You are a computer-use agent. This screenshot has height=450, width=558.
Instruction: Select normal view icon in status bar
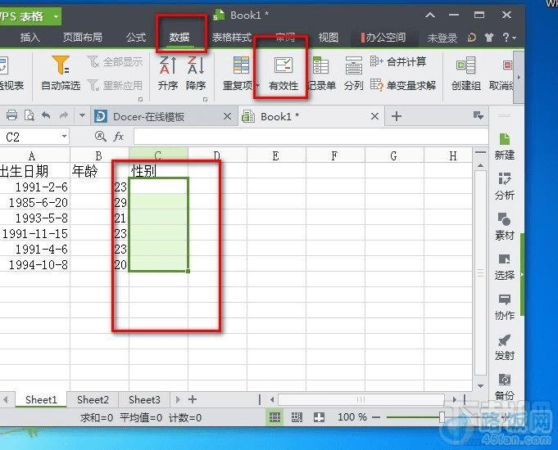[274, 417]
